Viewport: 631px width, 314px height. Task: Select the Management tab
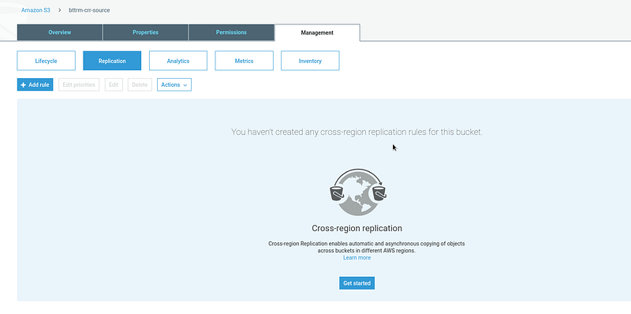pyautogui.click(x=317, y=32)
